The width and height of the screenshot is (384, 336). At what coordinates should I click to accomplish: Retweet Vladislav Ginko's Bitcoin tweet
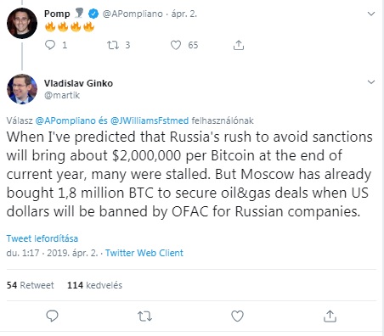pos(144,316)
